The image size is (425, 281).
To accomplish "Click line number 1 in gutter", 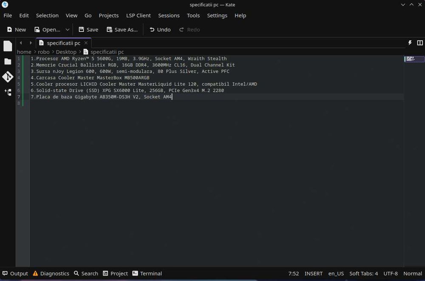I will click(19, 59).
